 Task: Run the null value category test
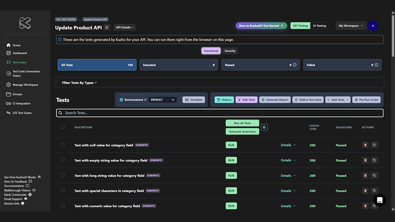pyautogui.click(x=231, y=145)
